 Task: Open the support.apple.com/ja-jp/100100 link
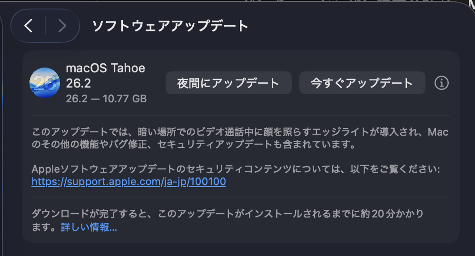point(129,182)
